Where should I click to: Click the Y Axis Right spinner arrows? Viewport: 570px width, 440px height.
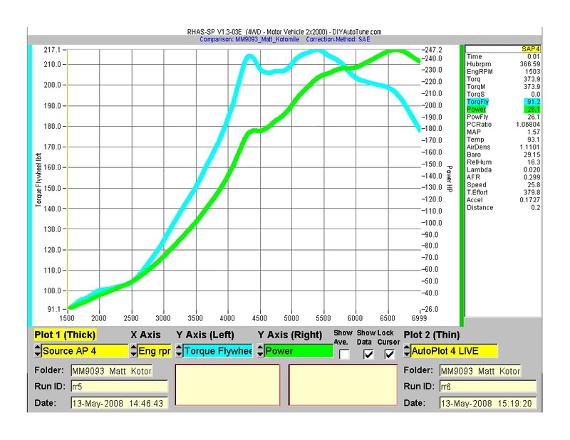coord(260,351)
